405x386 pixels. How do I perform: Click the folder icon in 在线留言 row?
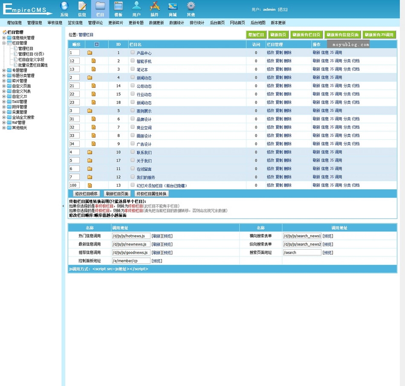tap(90, 169)
